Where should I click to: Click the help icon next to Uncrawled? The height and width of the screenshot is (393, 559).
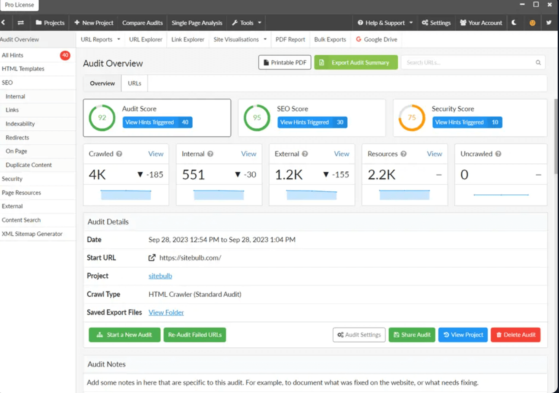pos(498,154)
